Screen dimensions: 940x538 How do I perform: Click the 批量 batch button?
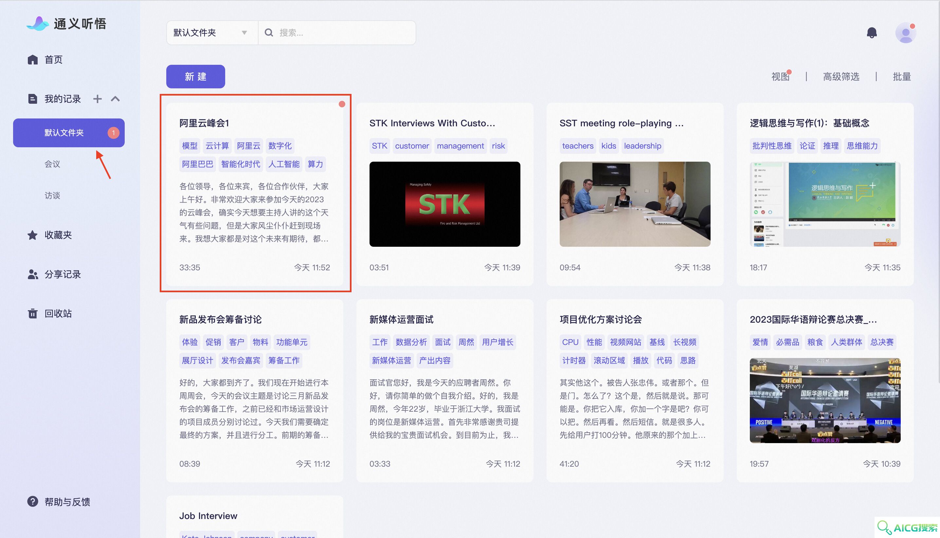coord(902,77)
